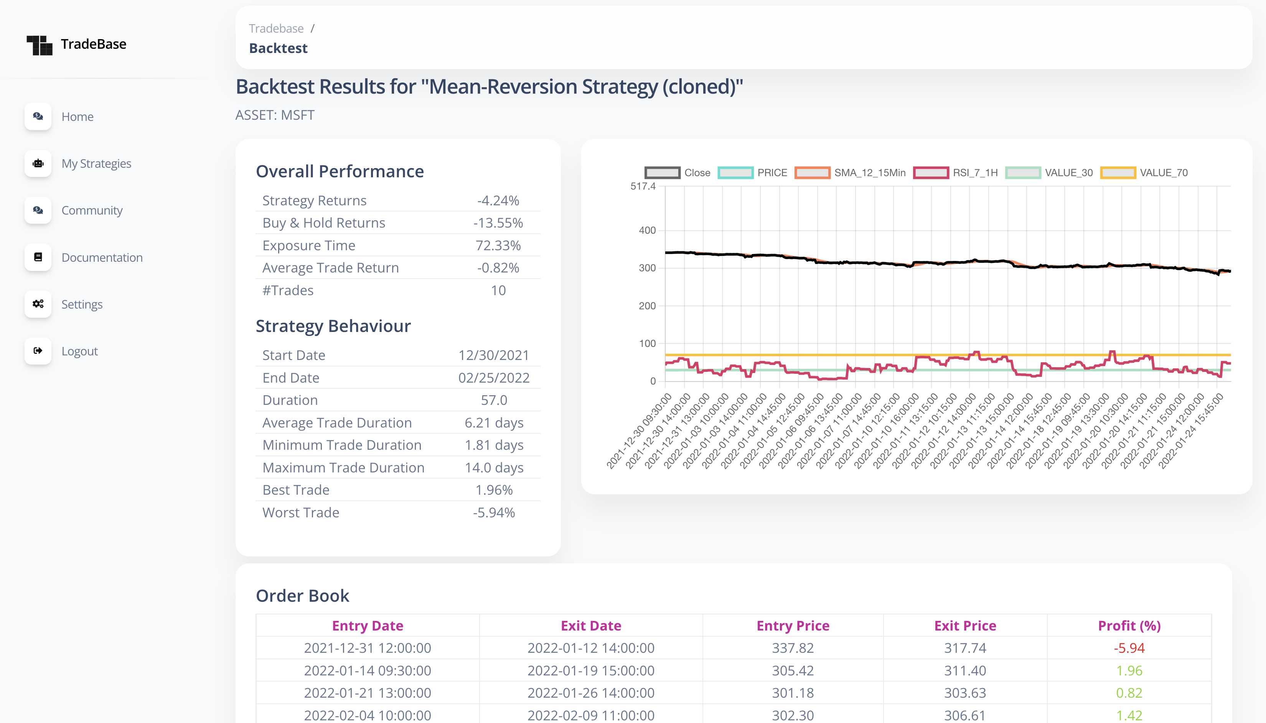Go to the Documentation menu label
1266x723 pixels.
102,257
